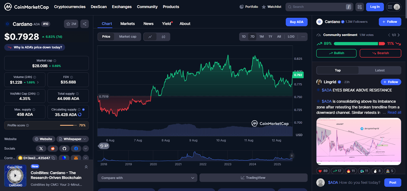
Task: Open the X (Twitter) social link
Action: (41, 149)
